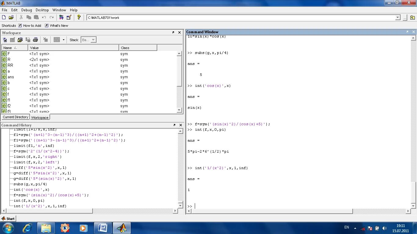This screenshot has height=234, width=417.
Task: Open the File menu
Action: pyautogui.click(x=5, y=10)
